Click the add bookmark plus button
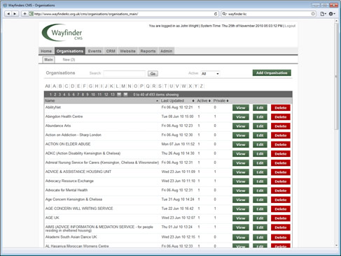Viewport: 341px width, 256px height. [x=25, y=14]
